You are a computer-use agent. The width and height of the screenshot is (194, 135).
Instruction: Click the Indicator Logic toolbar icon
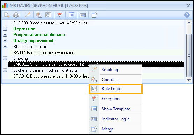[x=83, y=15]
